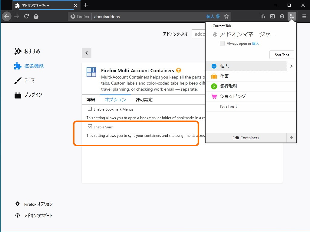The image size is (310, 232).
Task: Enable the Bookmark Menus checkbox
Action: 90,109
